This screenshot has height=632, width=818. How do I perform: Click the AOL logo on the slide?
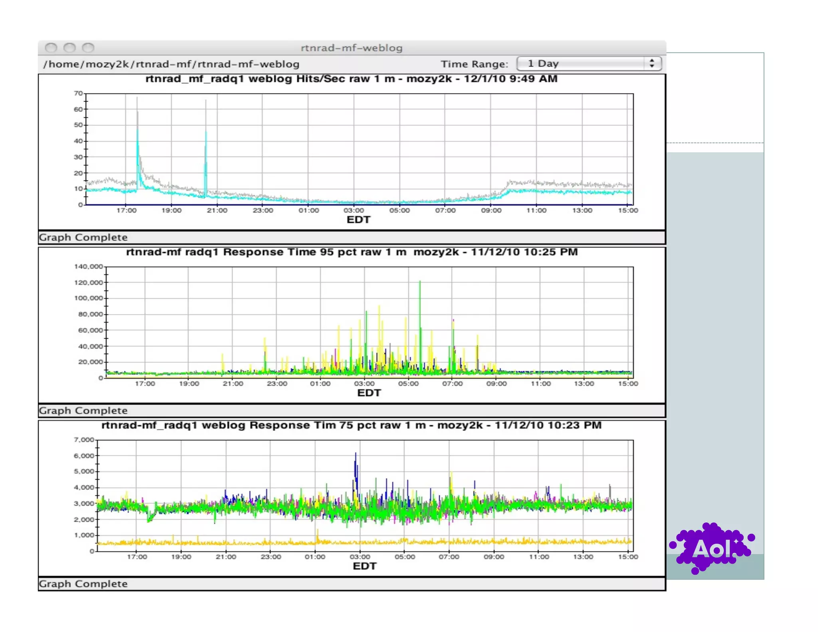click(x=712, y=548)
